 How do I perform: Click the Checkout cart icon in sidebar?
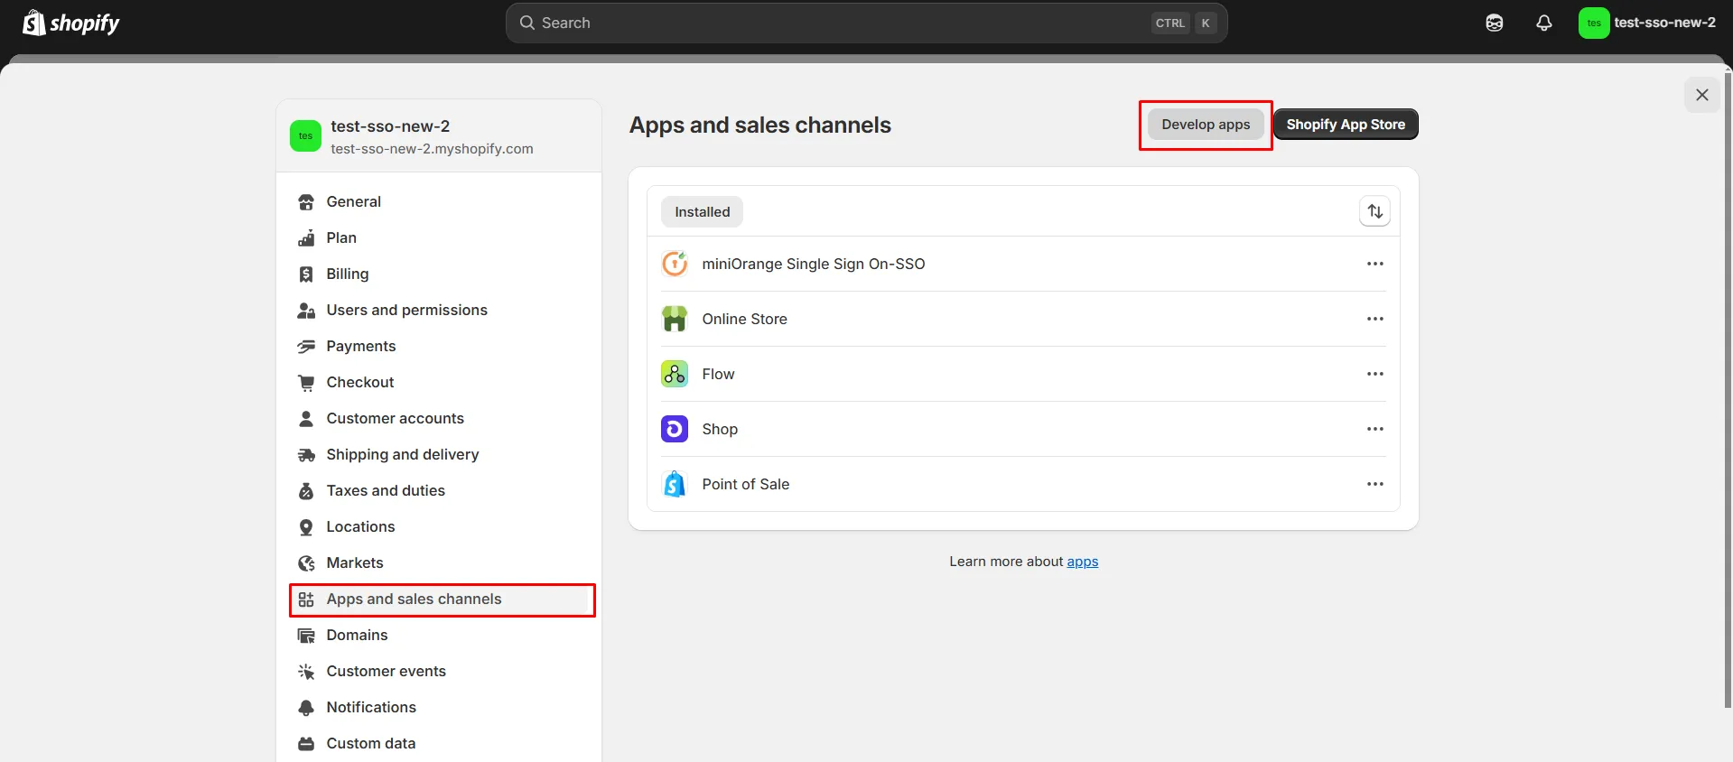[306, 383]
